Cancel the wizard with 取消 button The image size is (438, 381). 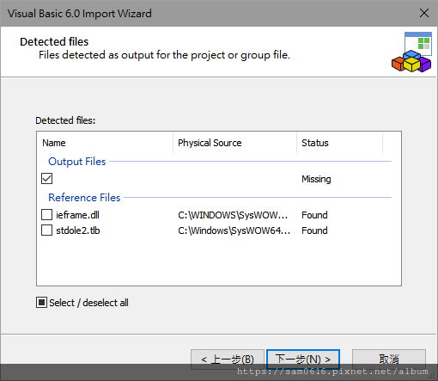coord(389,359)
